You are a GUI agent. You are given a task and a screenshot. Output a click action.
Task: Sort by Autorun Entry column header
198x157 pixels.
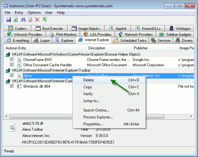point(45,48)
